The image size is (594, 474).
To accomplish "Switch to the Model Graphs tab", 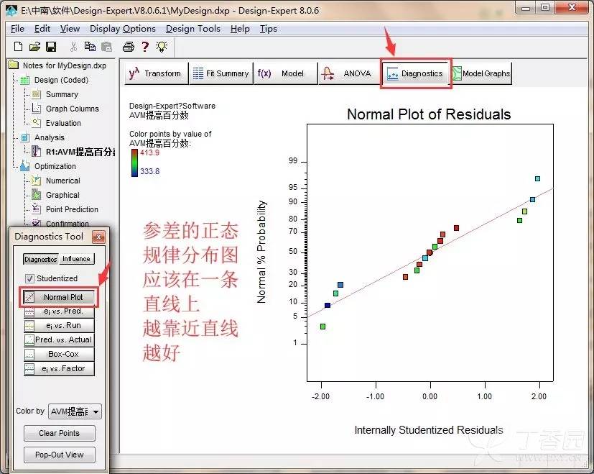I will pos(482,73).
